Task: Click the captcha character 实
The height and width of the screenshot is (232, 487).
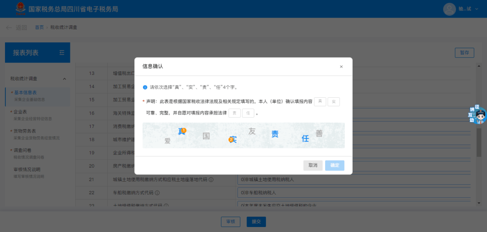Action: 233,140
